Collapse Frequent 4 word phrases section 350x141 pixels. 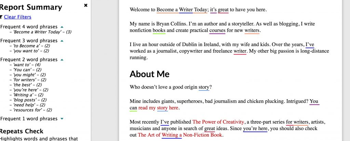click(62, 27)
